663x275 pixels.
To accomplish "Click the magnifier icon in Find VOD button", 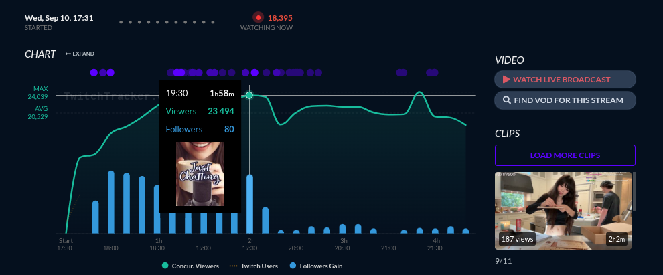I will (506, 100).
